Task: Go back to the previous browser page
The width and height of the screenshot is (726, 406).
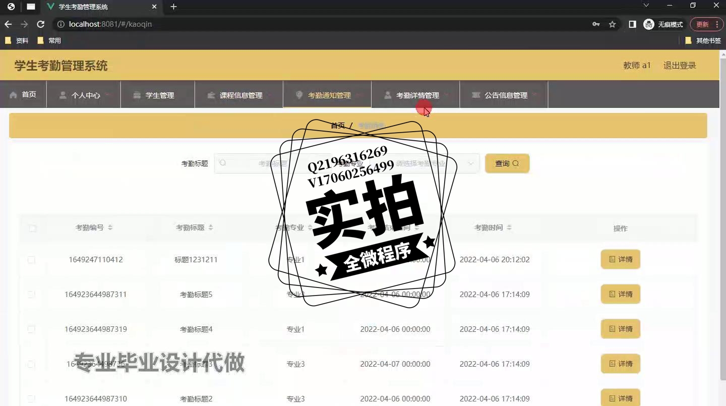Action: click(8, 24)
